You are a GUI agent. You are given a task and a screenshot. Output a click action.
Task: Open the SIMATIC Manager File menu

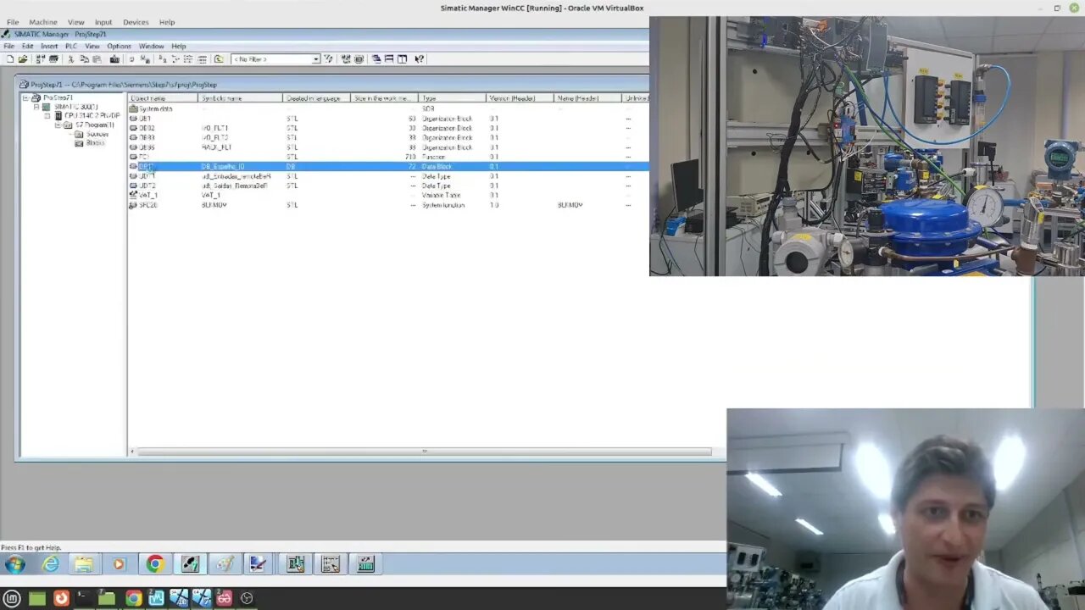click(8, 46)
